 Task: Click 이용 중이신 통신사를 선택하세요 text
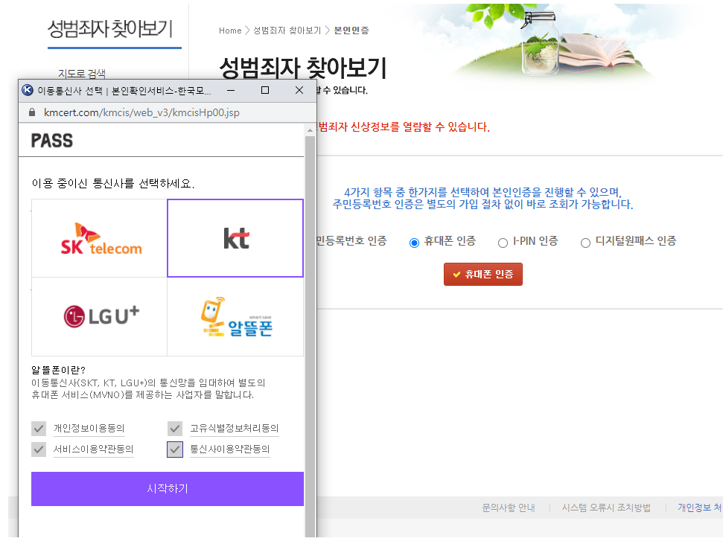[113, 183]
